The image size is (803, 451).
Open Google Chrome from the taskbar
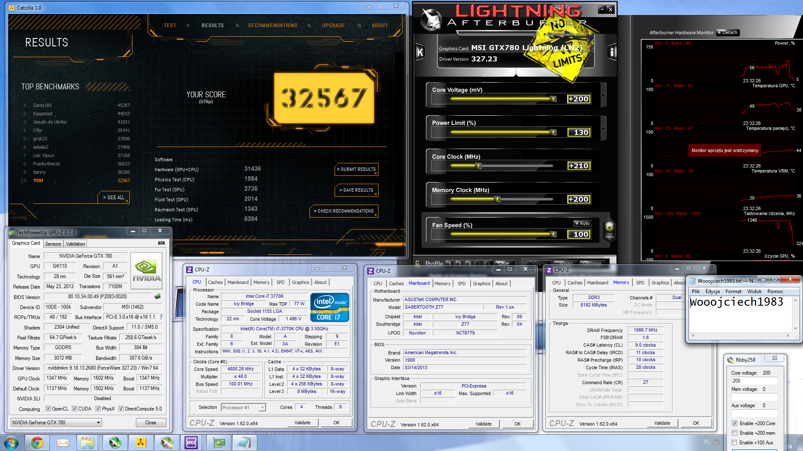point(37,443)
